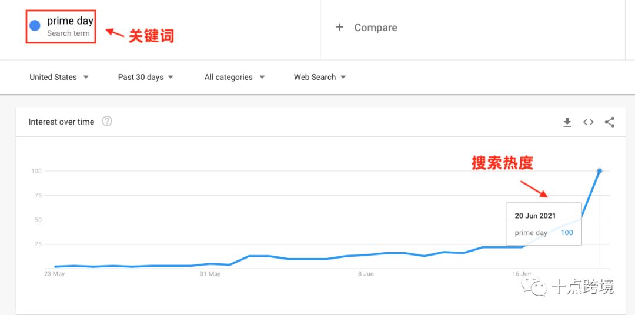Screen dimensions: 635x315
Task: Click the plus icon beside Compare
Action: 340,27
